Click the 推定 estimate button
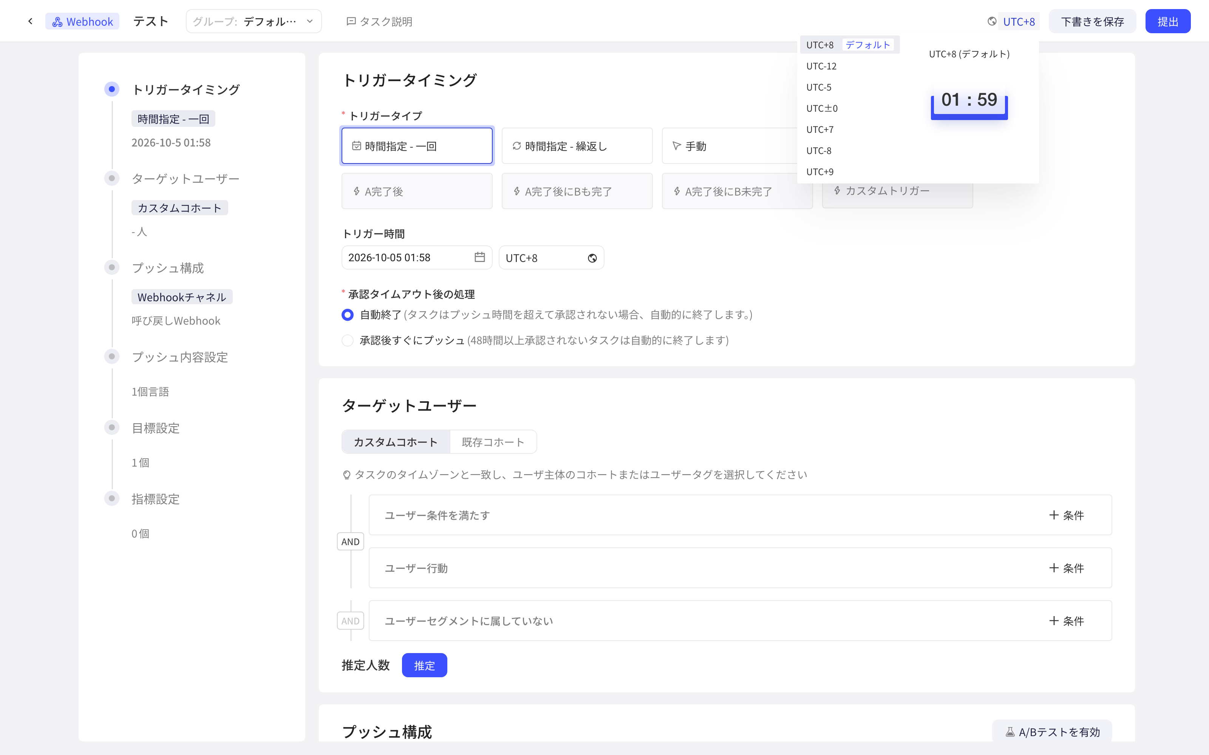1209x755 pixels. [424, 665]
